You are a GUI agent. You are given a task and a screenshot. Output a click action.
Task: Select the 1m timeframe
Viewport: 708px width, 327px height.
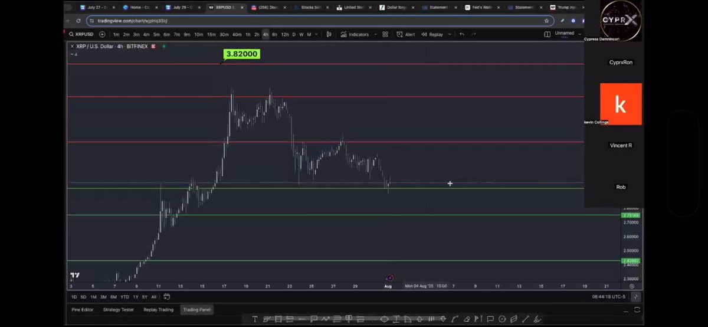(x=116, y=34)
